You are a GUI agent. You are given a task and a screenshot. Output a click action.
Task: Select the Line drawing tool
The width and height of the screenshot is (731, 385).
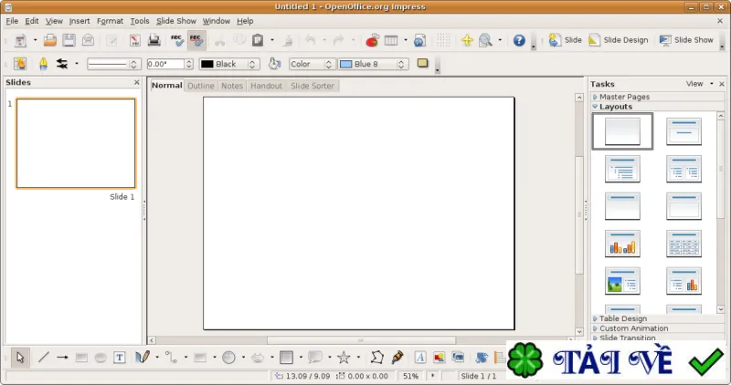click(x=43, y=358)
